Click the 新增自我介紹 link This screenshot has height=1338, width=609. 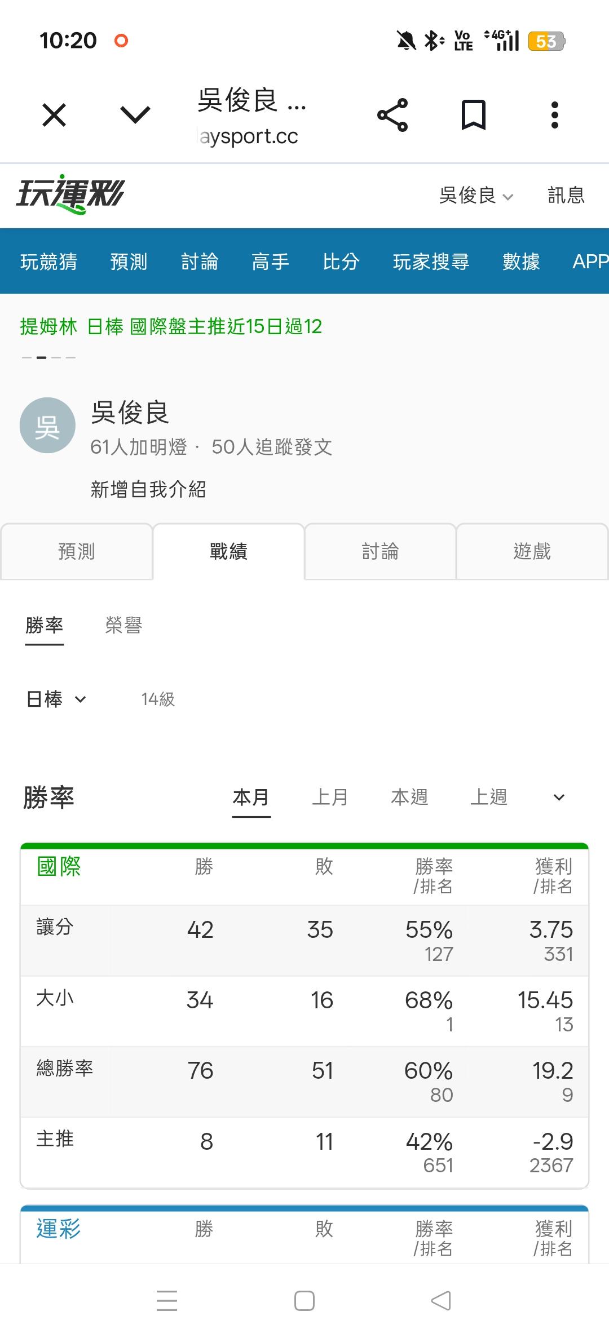click(148, 489)
